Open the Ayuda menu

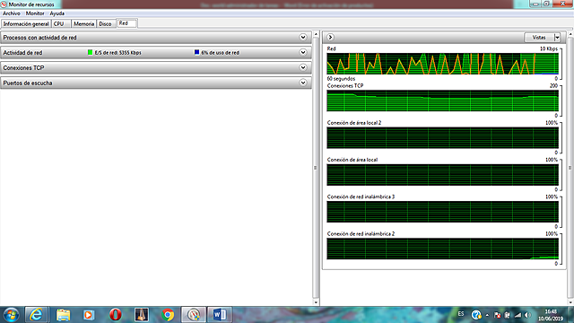pyautogui.click(x=57, y=13)
